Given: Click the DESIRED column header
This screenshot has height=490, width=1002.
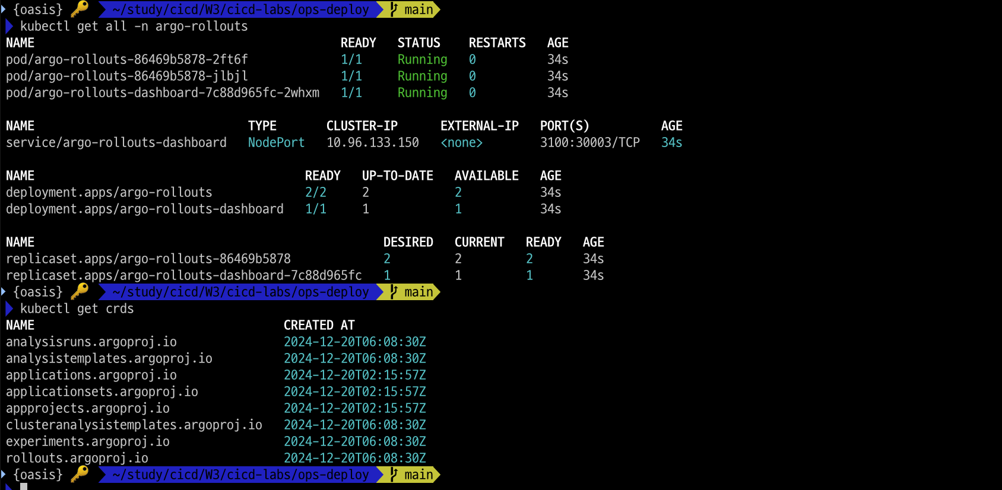Looking at the screenshot, I should coord(408,242).
